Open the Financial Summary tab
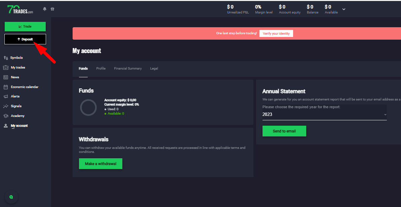The height and width of the screenshot is (207, 401). pyautogui.click(x=128, y=69)
